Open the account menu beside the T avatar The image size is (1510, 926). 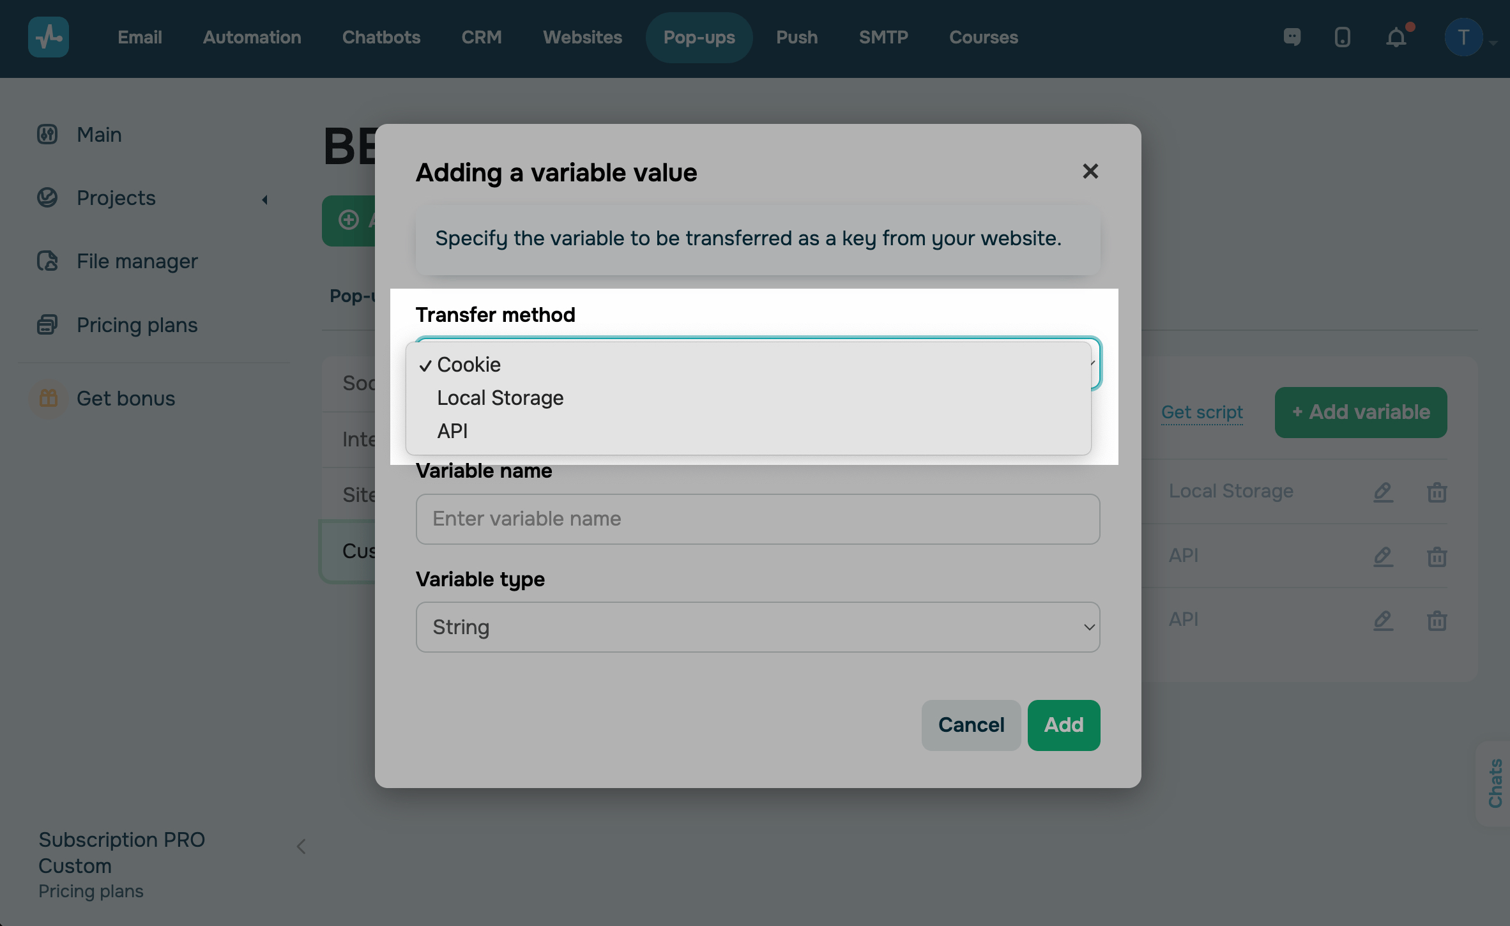click(x=1494, y=43)
